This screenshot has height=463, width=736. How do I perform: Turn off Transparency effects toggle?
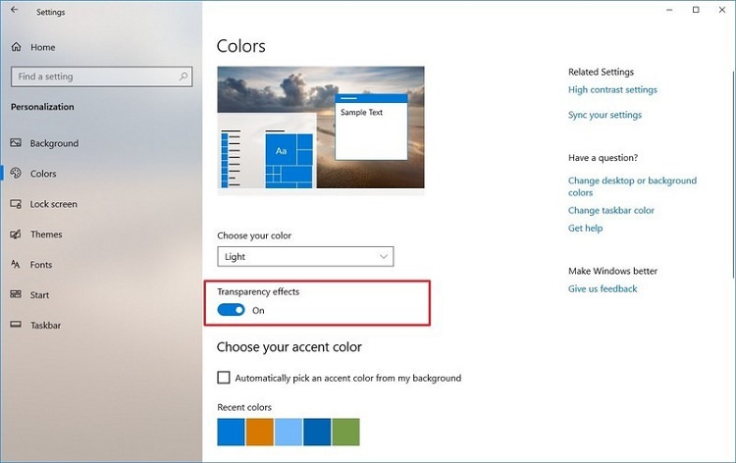click(231, 310)
